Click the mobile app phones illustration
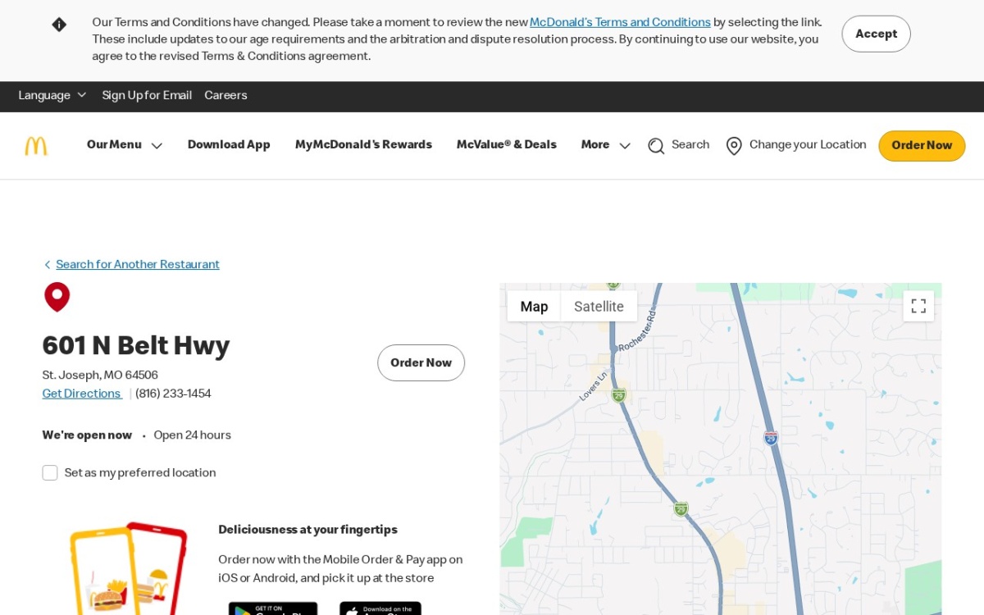Screen dimensions: 984x615 (129, 569)
